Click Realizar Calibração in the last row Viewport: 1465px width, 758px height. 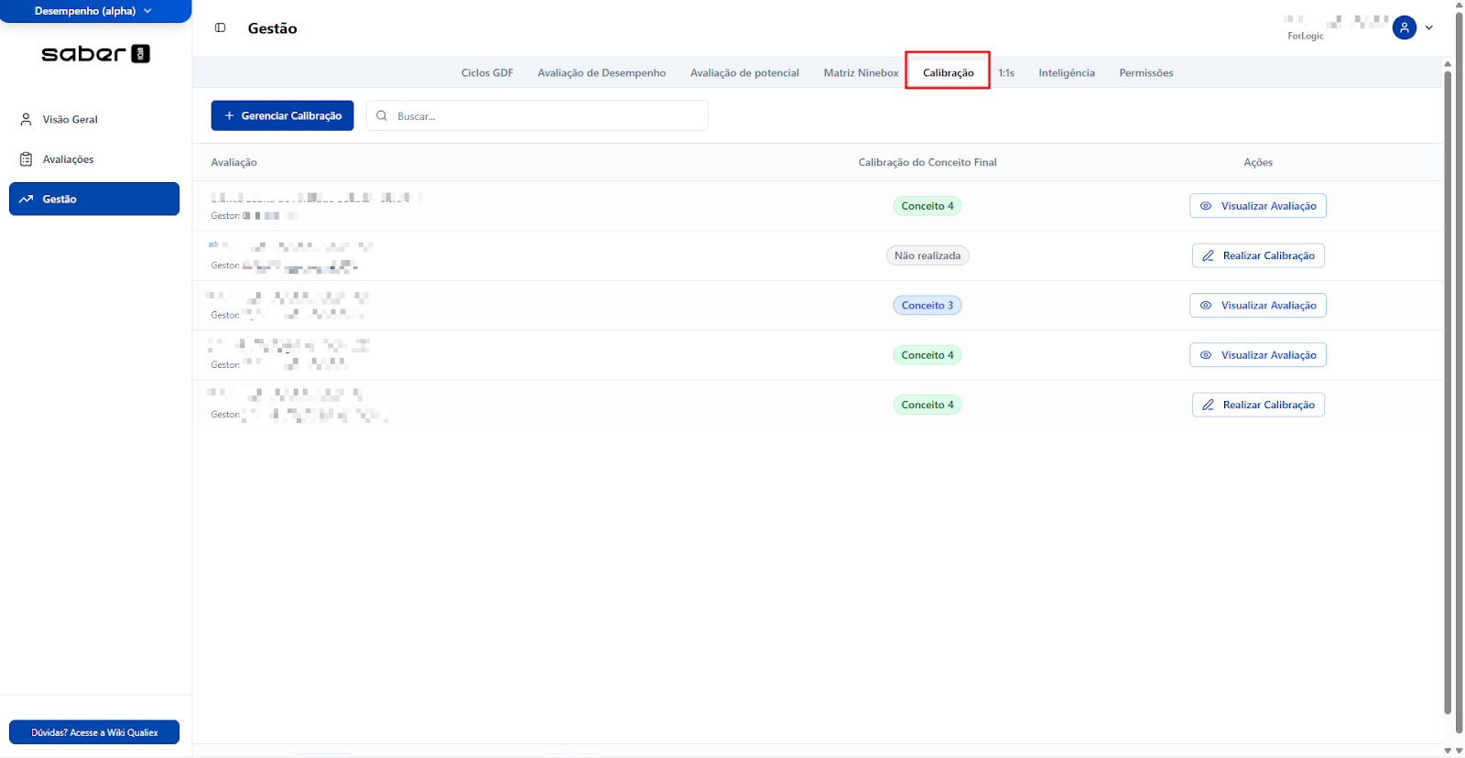(x=1257, y=405)
